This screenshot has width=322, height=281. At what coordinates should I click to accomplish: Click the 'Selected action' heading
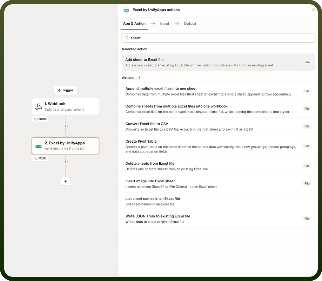[134, 49]
